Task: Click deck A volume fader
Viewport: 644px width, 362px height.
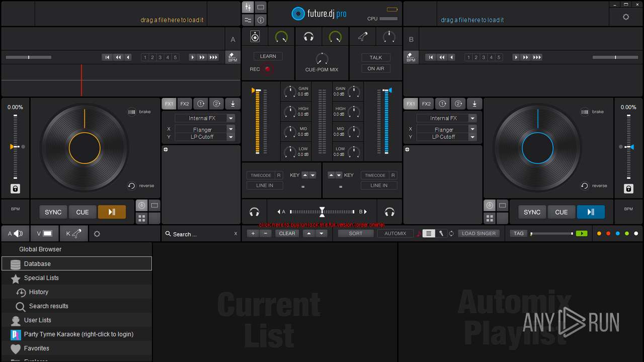Action: (x=258, y=91)
